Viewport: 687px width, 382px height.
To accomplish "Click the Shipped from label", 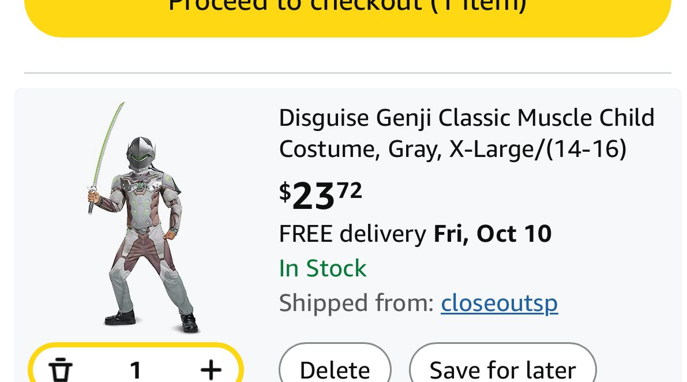I will pyautogui.click(x=356, y=303).
